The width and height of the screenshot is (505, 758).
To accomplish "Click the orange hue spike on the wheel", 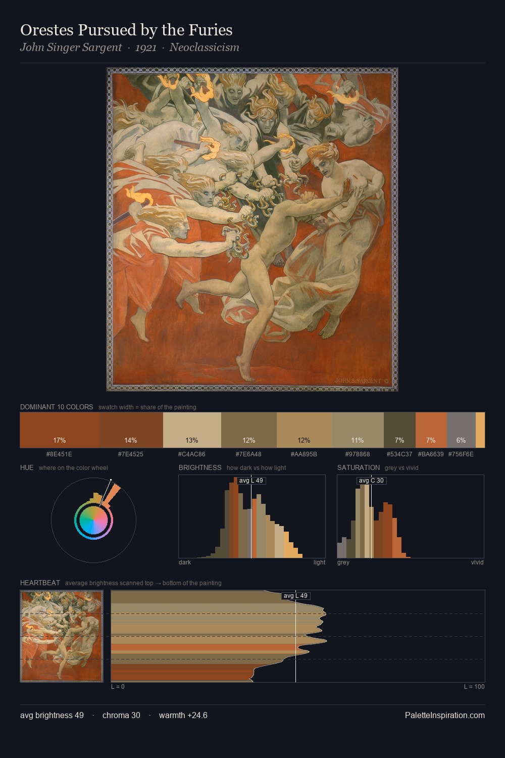I will coord(111,495).
